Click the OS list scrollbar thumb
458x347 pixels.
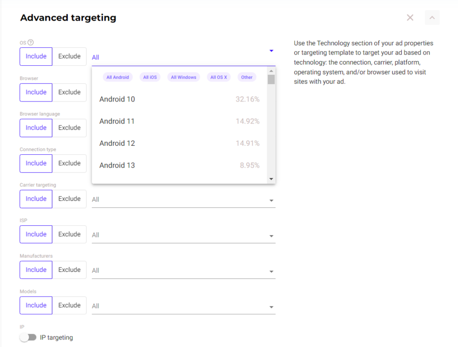[271, 80]
